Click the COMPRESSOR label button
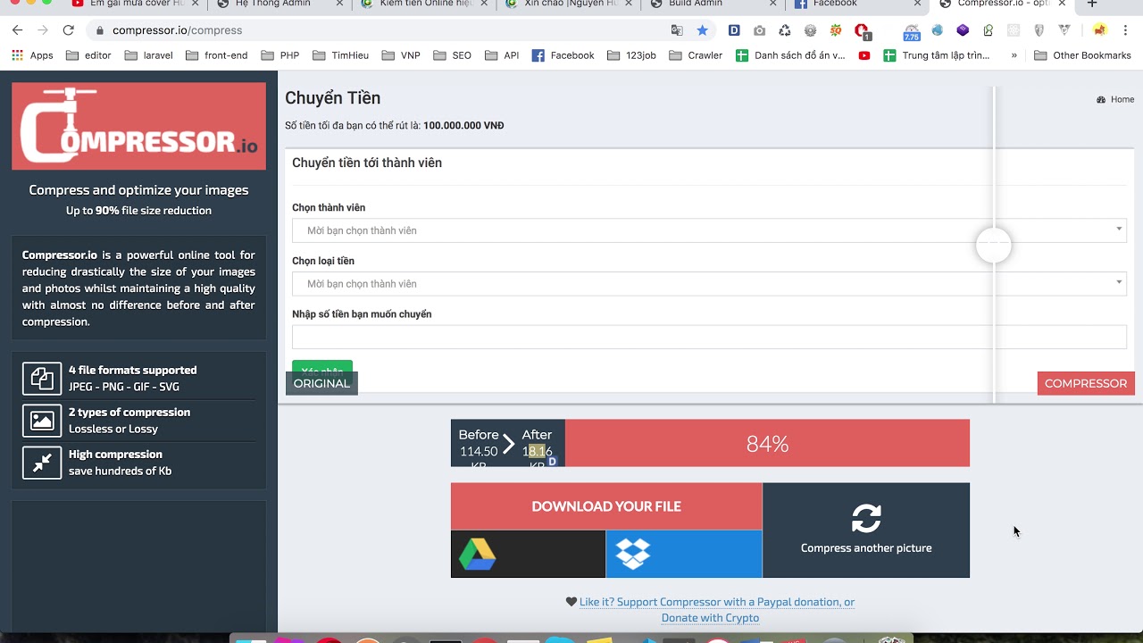1143x643 pixels. coord(1086,383)
